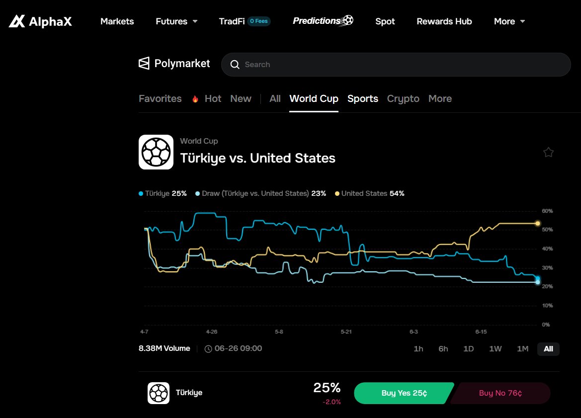Set chart range to 1M
This screenshot has height=418, width=581.
(522, 349)
